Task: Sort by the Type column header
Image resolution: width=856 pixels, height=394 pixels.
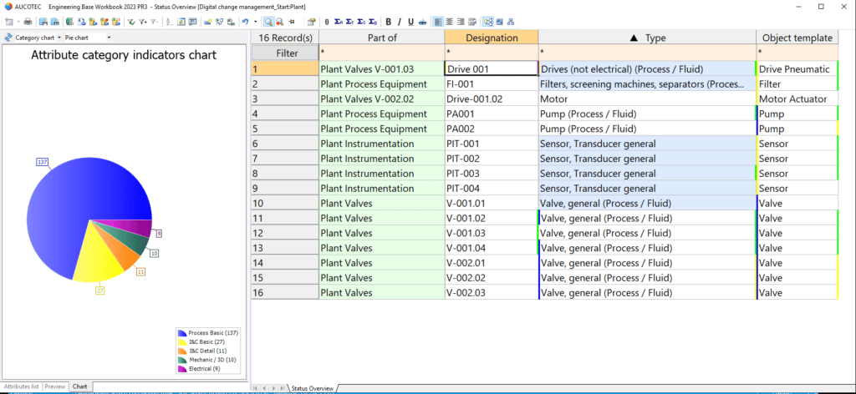Action: pos(647,38)
